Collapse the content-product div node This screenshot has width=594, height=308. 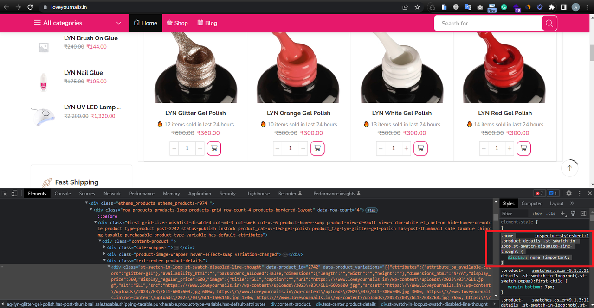pos(100,241)
